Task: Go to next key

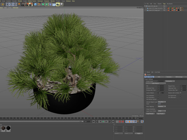Action: pyautogui.click(x=109, y=121)
